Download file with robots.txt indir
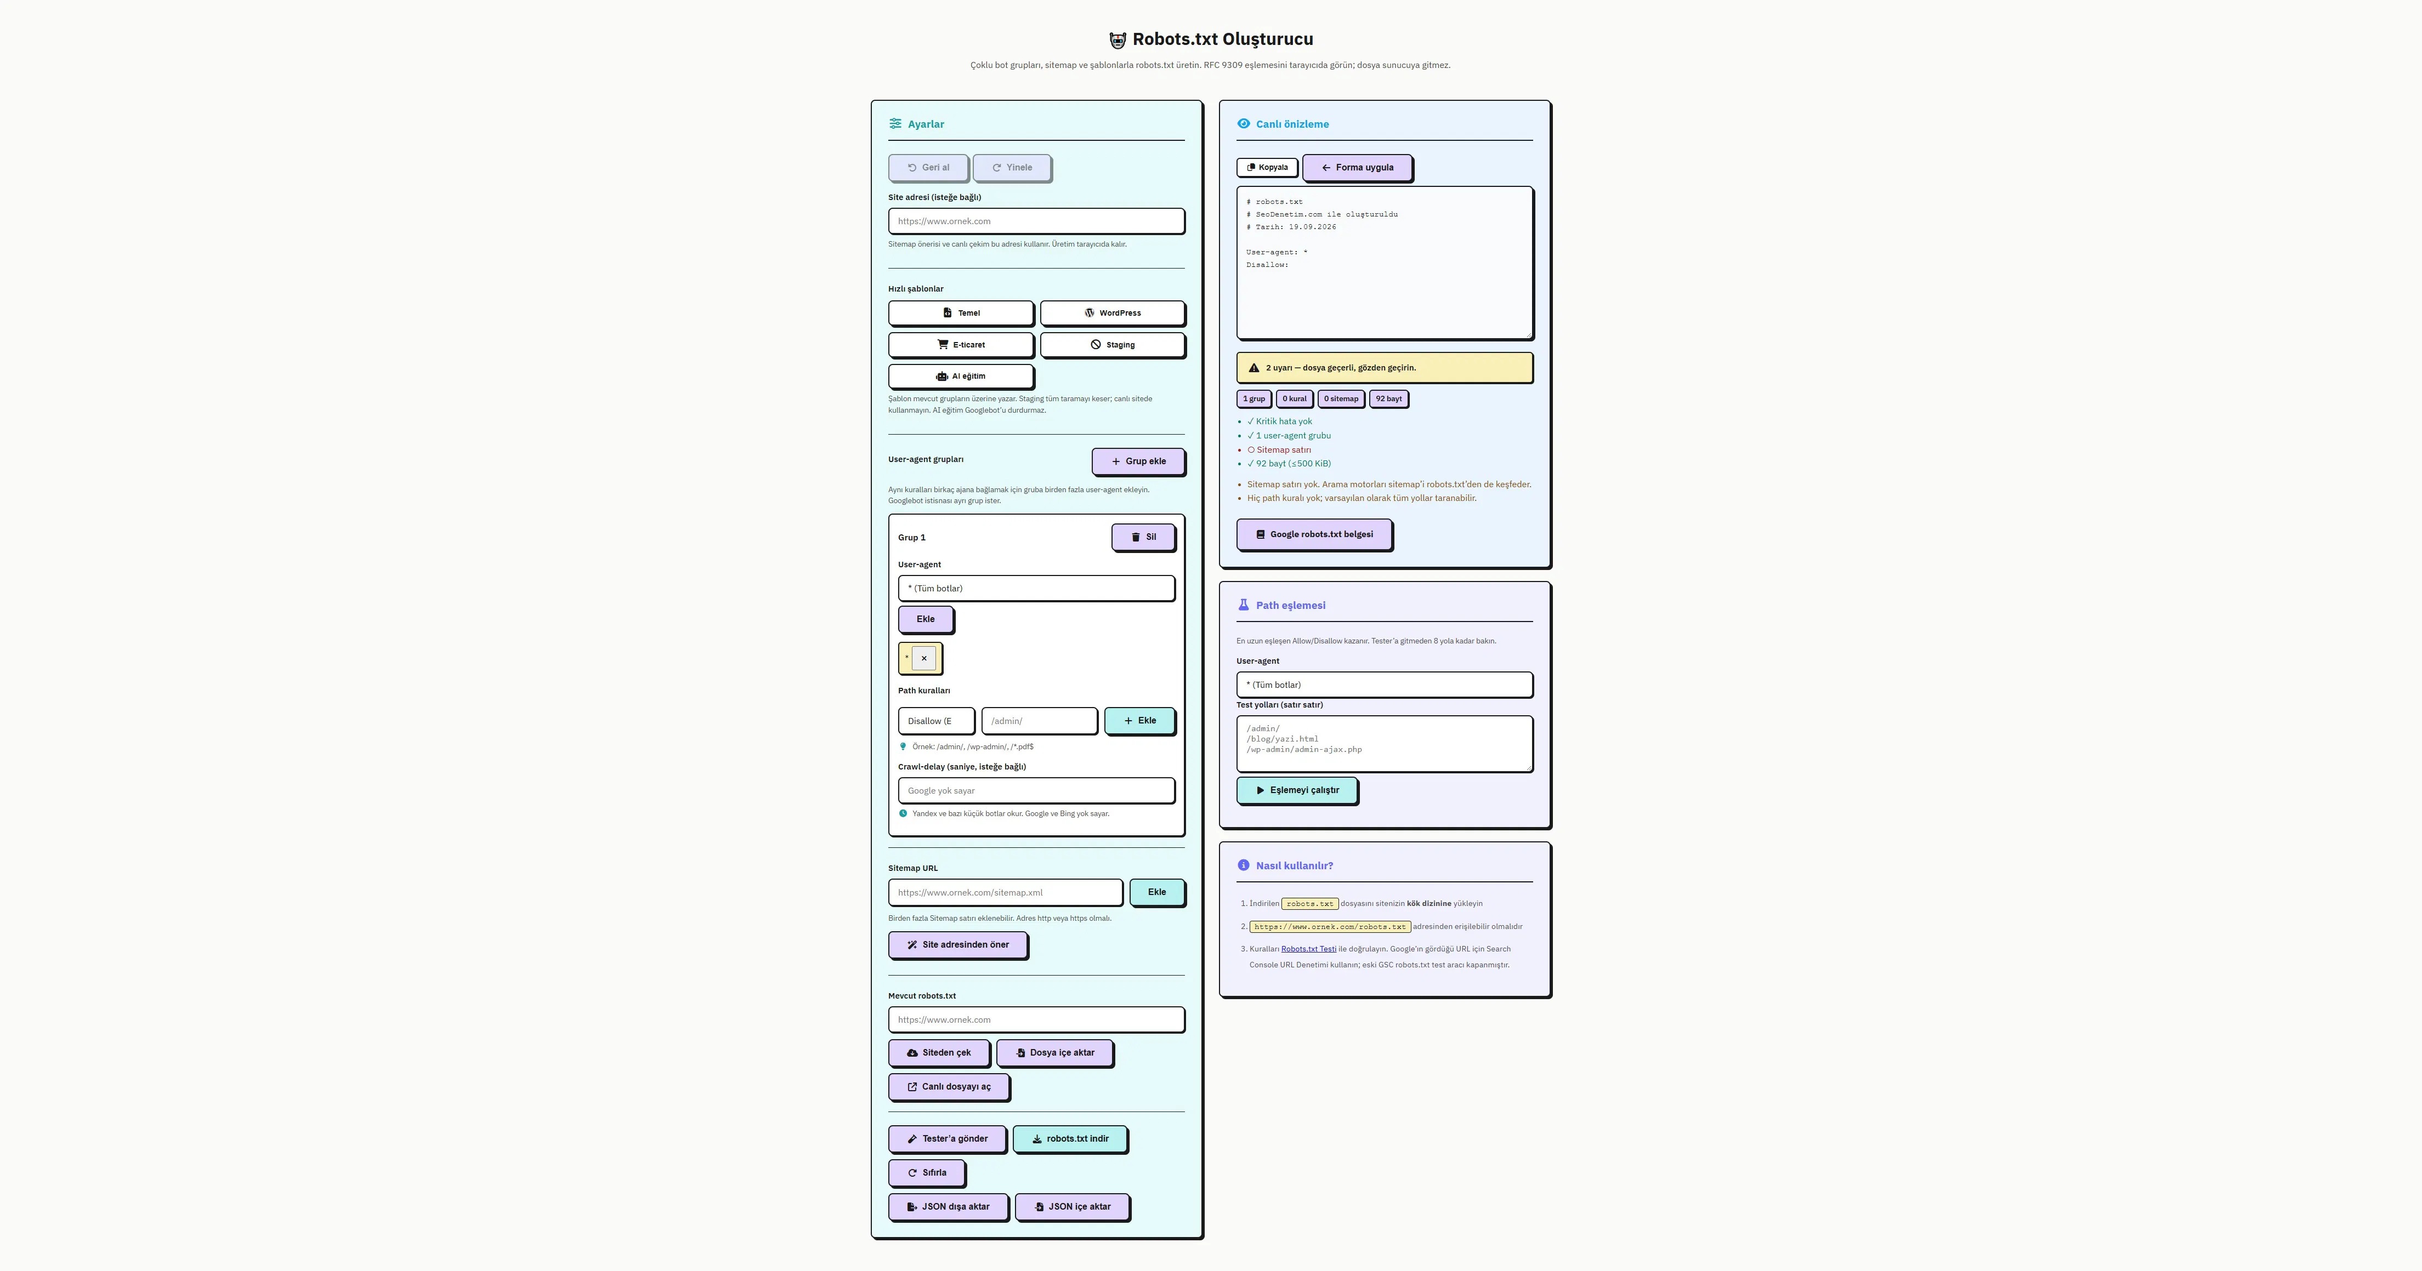The image size is (2422, 1271). 1069,1138
